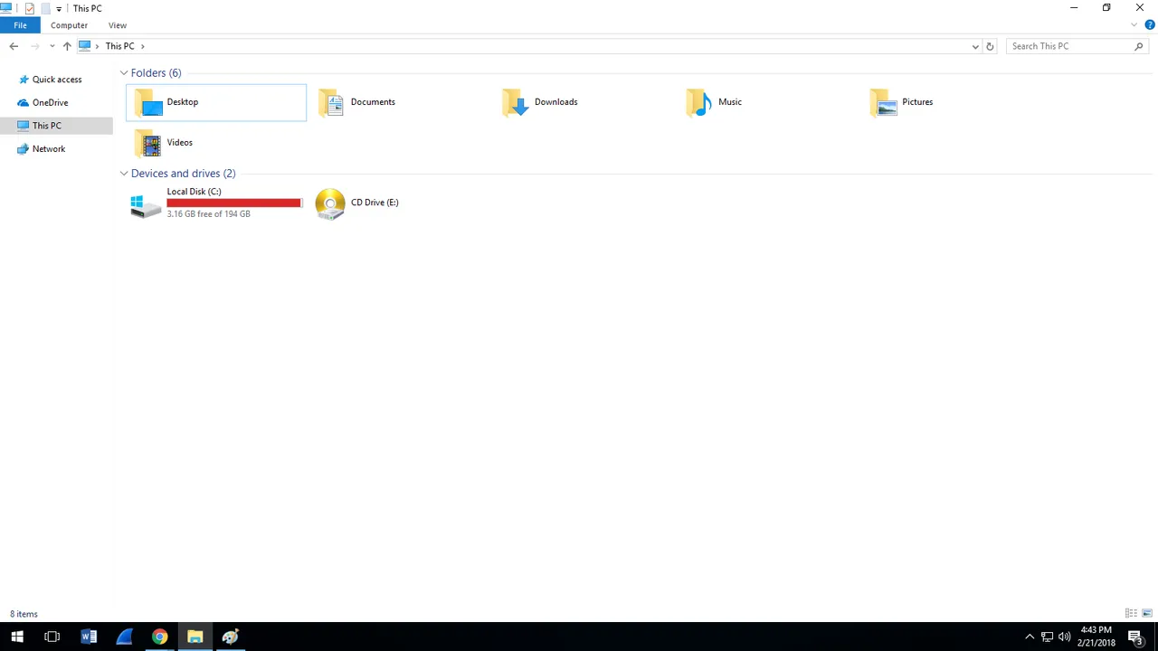Image resolution: width=1158 pixels, height=651 pixels.
Task: Open Customize Quick Access Toolbar dropdown
Action: coord(59,9)
